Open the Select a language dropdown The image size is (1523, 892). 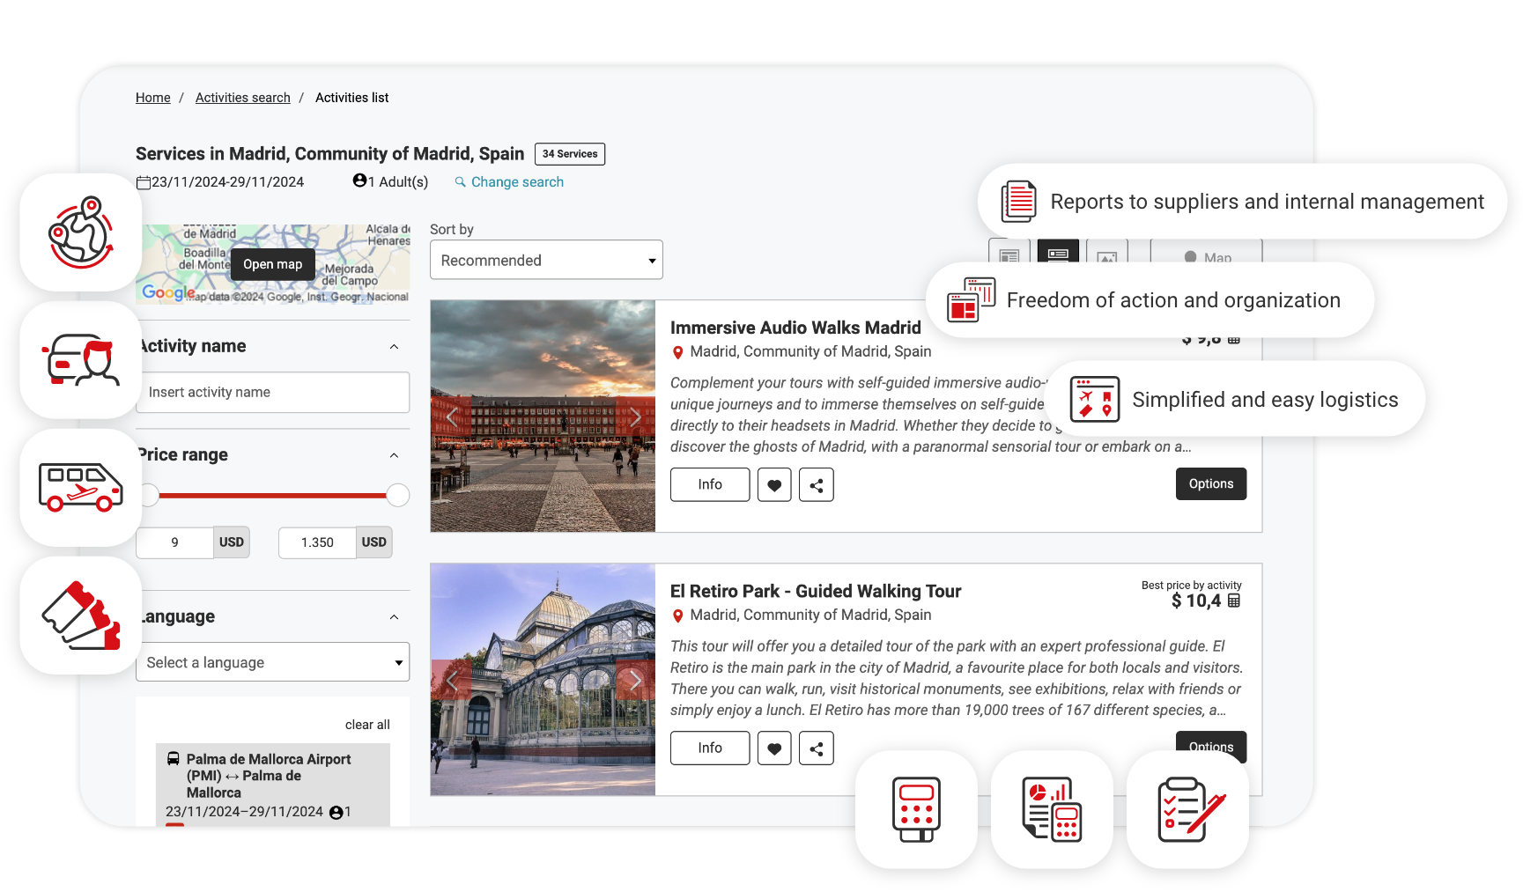tap(272, 662)
